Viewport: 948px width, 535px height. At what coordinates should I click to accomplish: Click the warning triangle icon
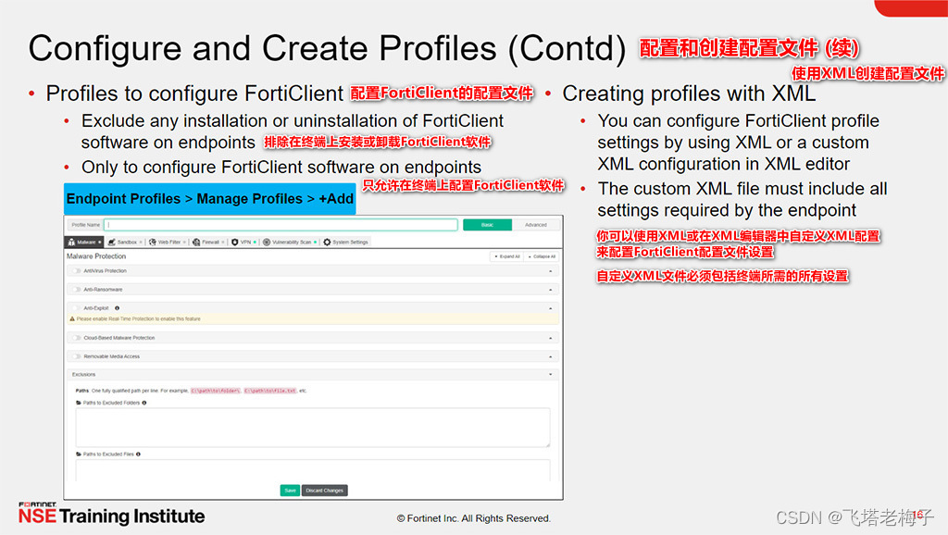[72, 318]
